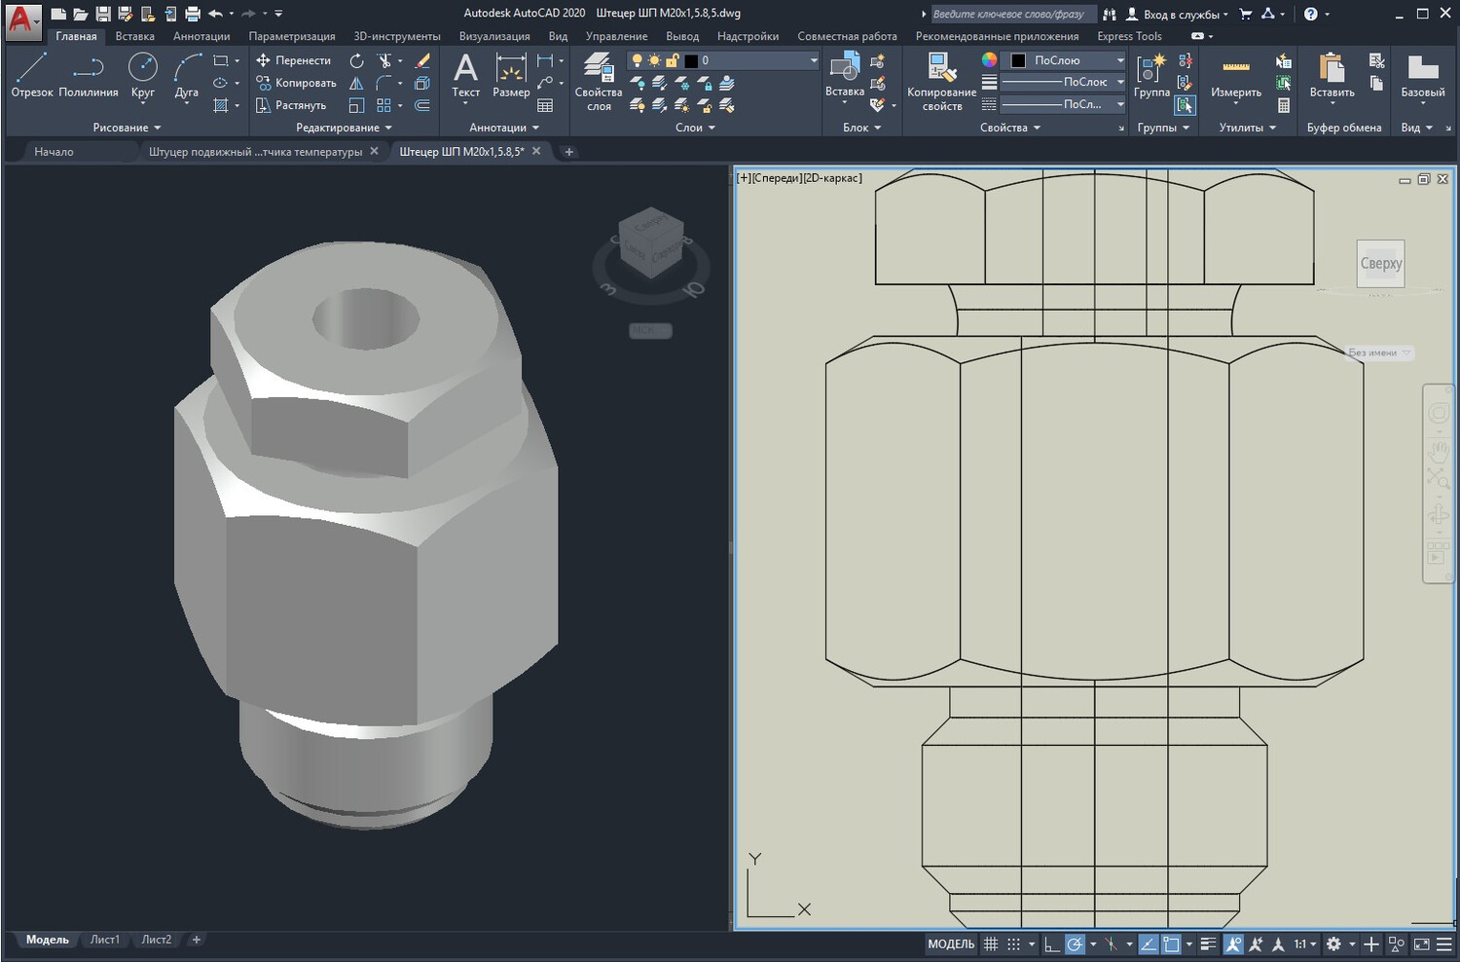Expand the Рисование panel
This screenshot has height=962, width=1460.
[127, 128]
